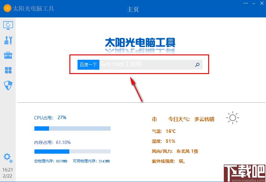Screen dimensions: 266x182
Task: Click the 今日天气 多云转晴 text
Action: click(191, 119)
